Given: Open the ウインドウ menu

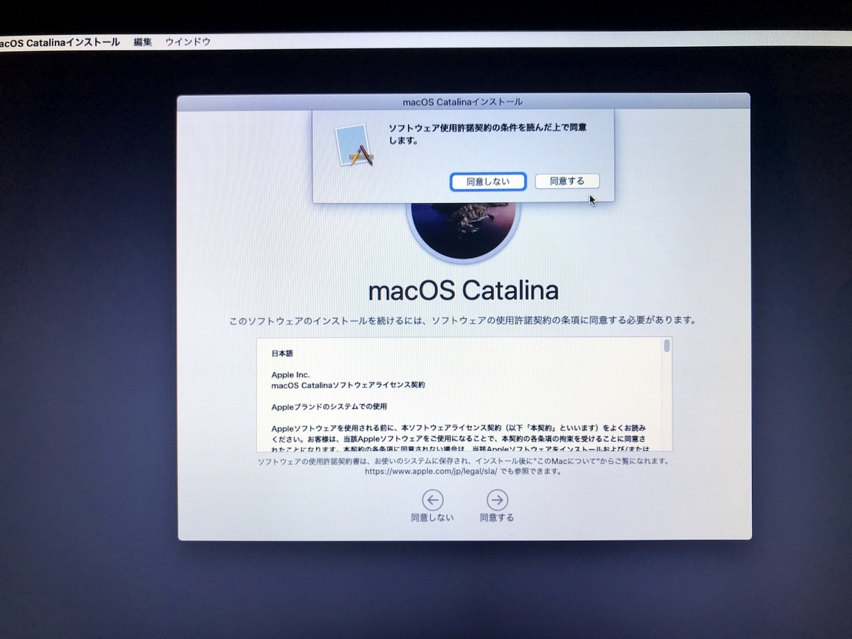Looking at the screenshot, I should coord(188,42).
